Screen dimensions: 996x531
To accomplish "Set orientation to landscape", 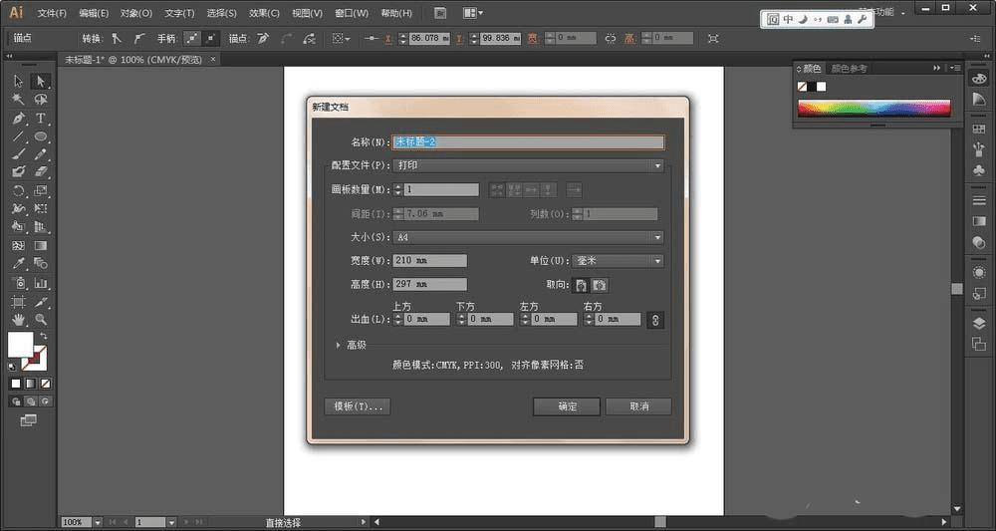I will pyautogui.click(x=600, y=285).
